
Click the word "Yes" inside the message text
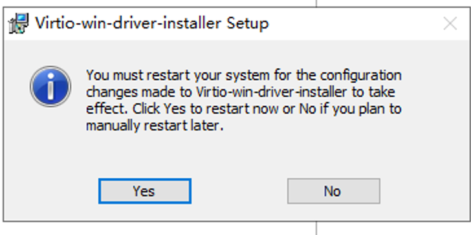[x=175, y=109]
